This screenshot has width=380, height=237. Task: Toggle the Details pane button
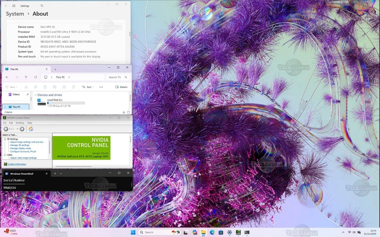[x=121, y=87]
